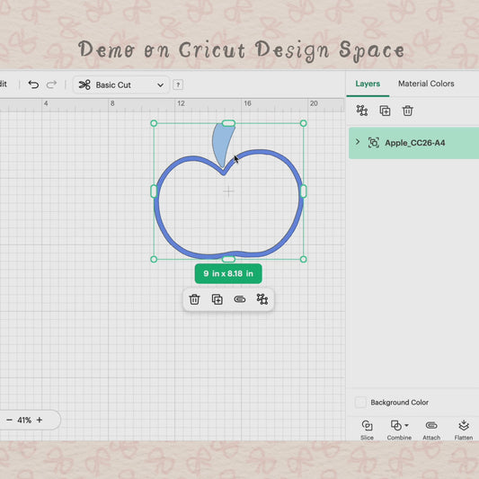Click the top-middle selection handle
The image size is (479, 479).
(228, 123)
